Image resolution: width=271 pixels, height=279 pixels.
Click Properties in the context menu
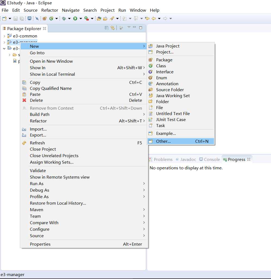[84, 244]
